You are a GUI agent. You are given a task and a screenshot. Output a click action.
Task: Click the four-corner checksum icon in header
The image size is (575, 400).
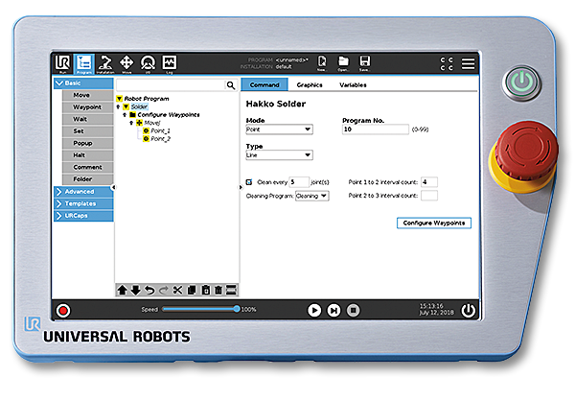click(x=447, y=63)
